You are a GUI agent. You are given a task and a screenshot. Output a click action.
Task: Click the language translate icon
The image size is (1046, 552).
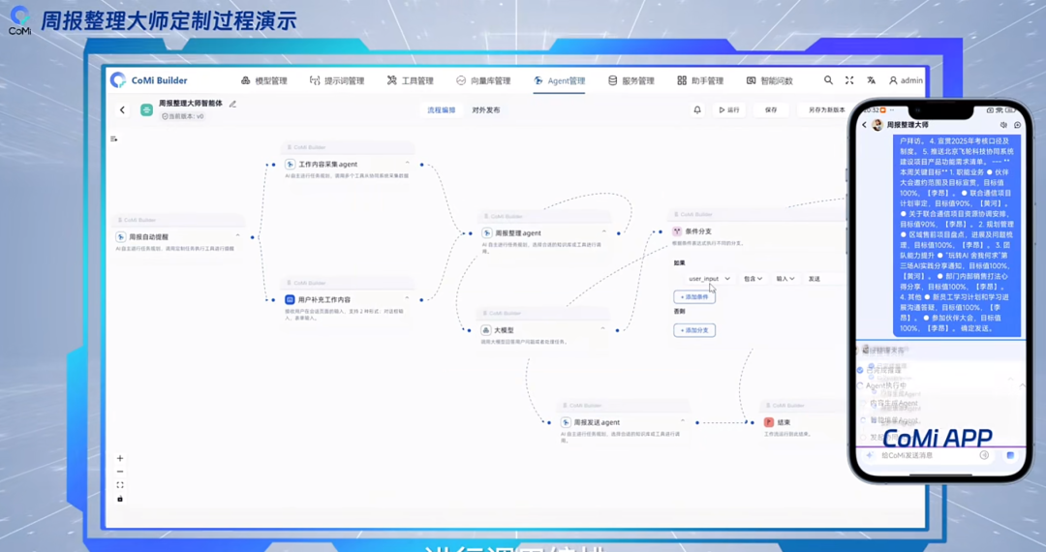click(871, 80)
